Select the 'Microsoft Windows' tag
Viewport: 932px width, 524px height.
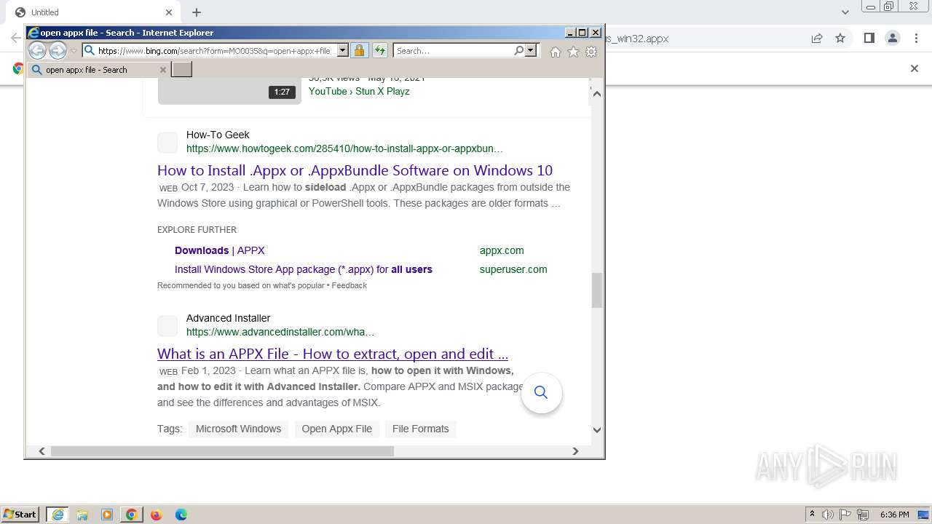tap(238, 429)
